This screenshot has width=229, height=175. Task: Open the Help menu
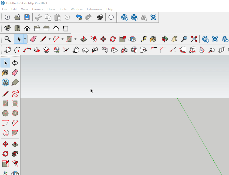pyautogui.click(x=110, y=9)
